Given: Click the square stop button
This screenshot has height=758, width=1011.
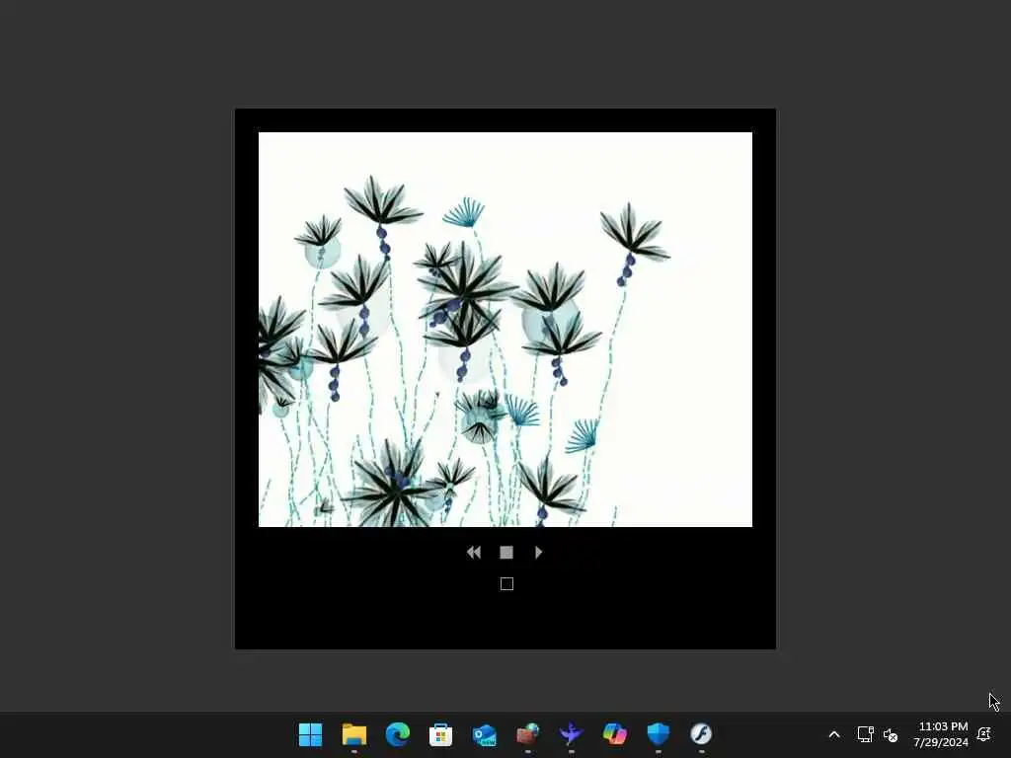Looking at the screenshot, I should point(506,553).
